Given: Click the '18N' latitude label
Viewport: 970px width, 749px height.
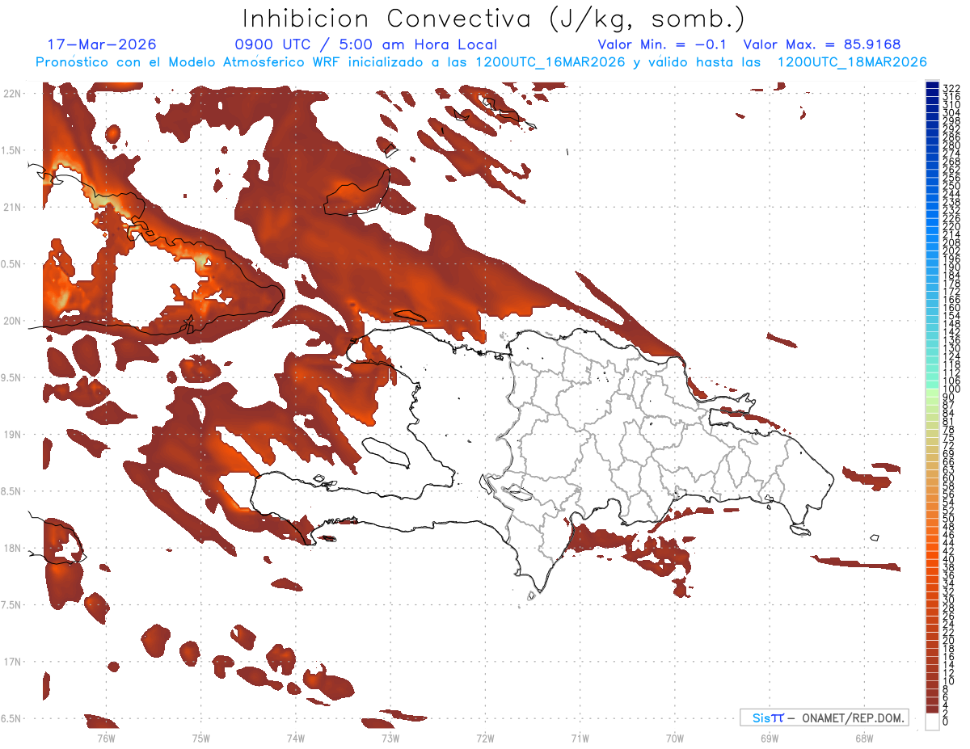Looking at the screenshot, I should 14,548.
